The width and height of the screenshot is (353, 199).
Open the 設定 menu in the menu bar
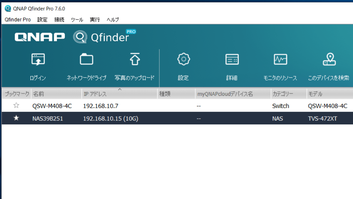tap(42, 19)
